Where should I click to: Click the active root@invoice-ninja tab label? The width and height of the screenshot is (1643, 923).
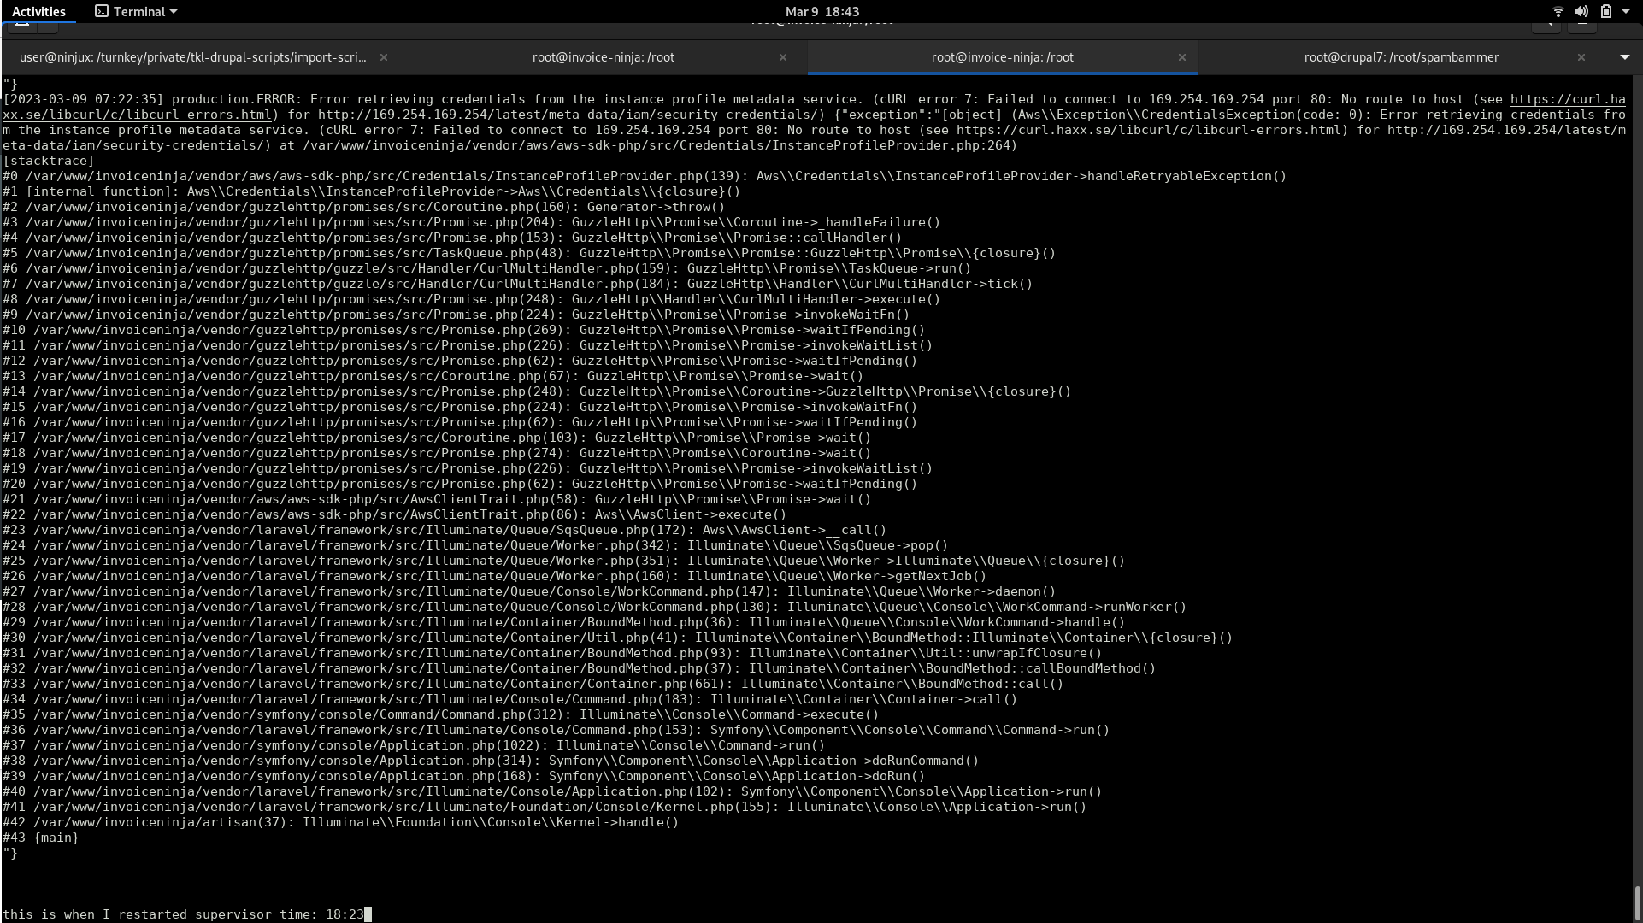pos(1002,57)
